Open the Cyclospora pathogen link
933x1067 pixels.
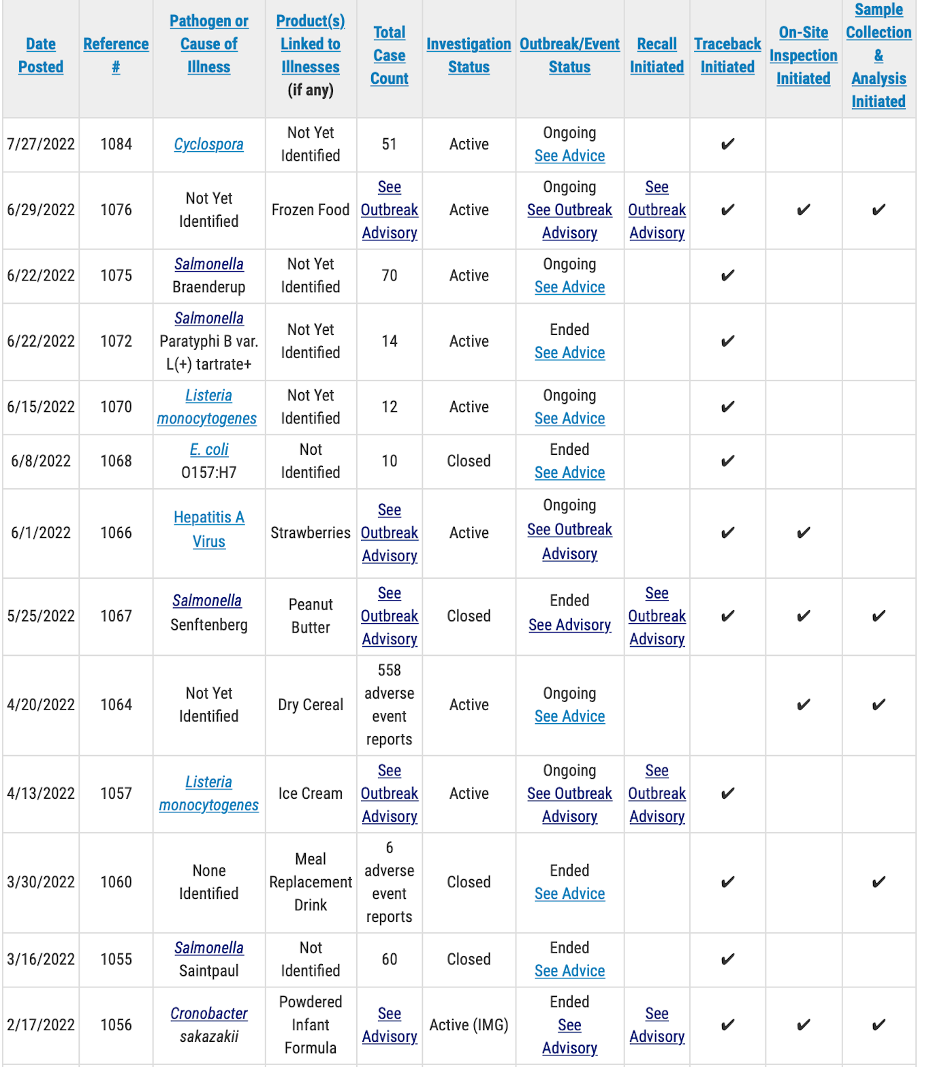(x=208, y=144)
